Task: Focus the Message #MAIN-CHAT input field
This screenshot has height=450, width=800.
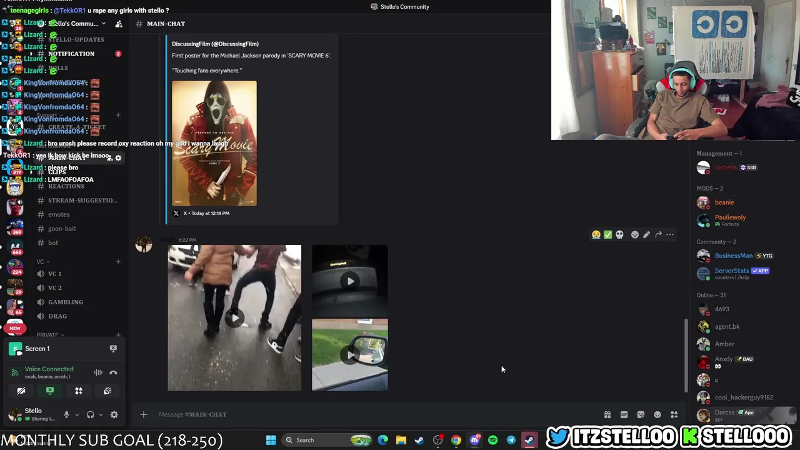Action: coord(375,414)
